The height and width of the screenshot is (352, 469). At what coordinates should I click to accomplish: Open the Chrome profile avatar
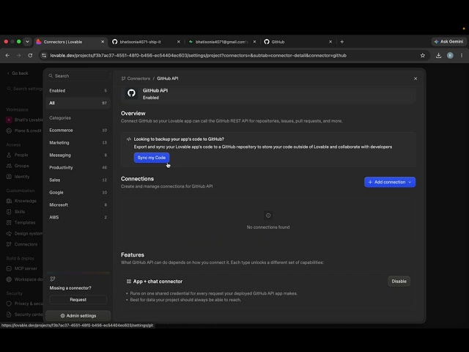[450, 56]
